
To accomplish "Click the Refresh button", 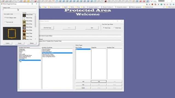I will [32, 43].
